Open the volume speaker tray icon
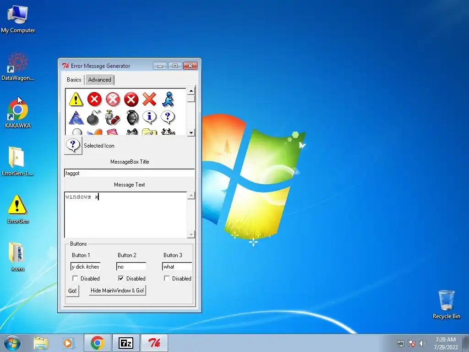 (423, 343)
